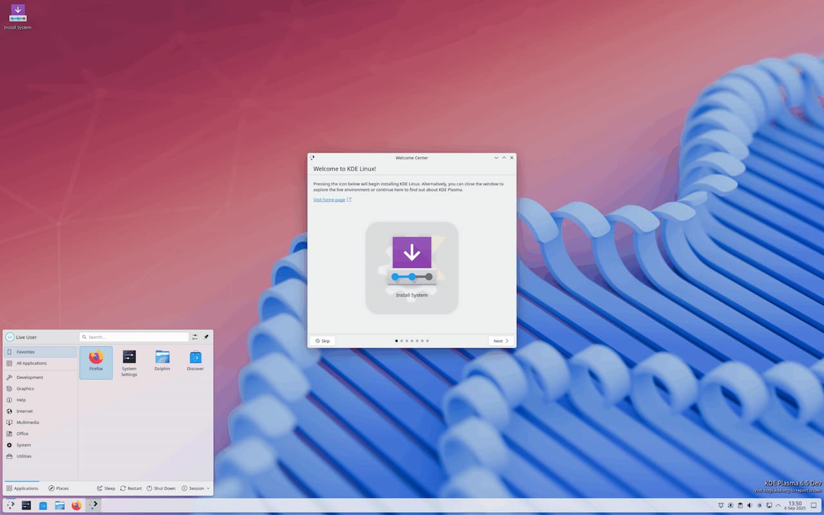The height and width of the screenshot is (515, 824).
Task: Show hidden system tray icons arrow
Action: pos(778,505)
